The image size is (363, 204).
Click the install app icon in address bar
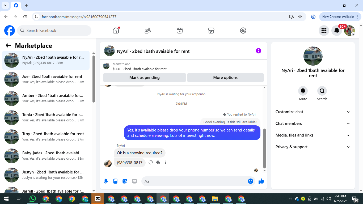click(x=292, y=17)
